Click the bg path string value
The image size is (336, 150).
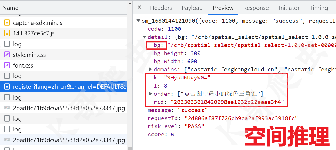pos(252,45)
